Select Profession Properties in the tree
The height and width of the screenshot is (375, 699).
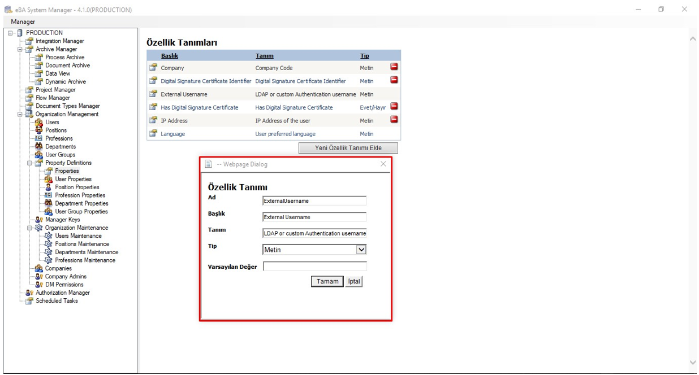click(x=80, y=195)
